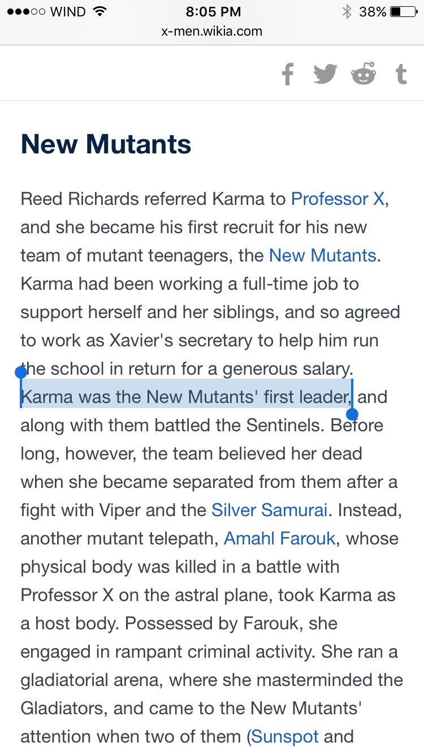The width and height of the screenshot is (424, 755).
Task: Share the page on Tumblr
Action: click(401, 74)
